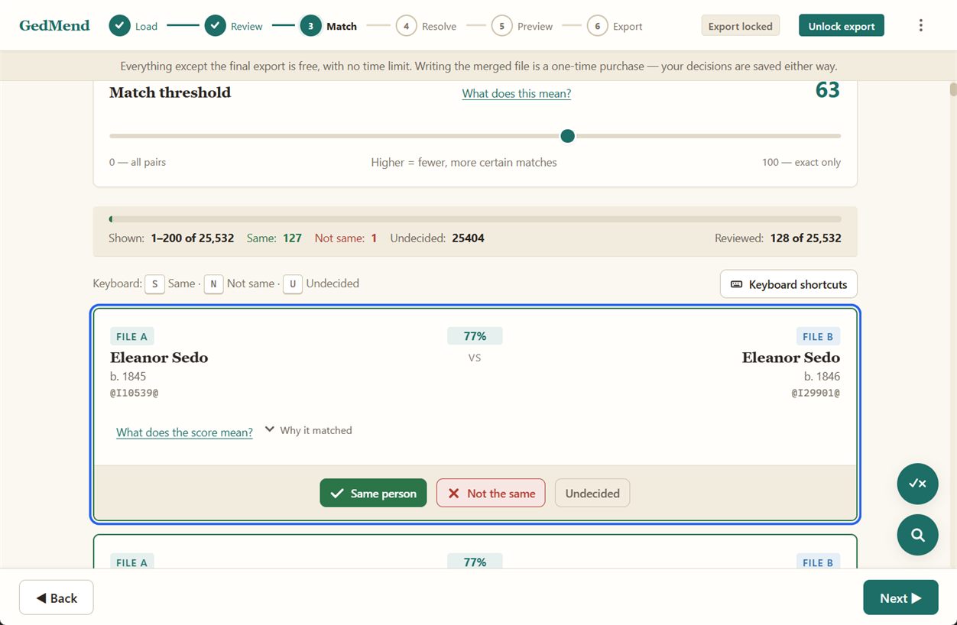Click the 77% score badge for Eleanor Sedo

click(475, 336)
